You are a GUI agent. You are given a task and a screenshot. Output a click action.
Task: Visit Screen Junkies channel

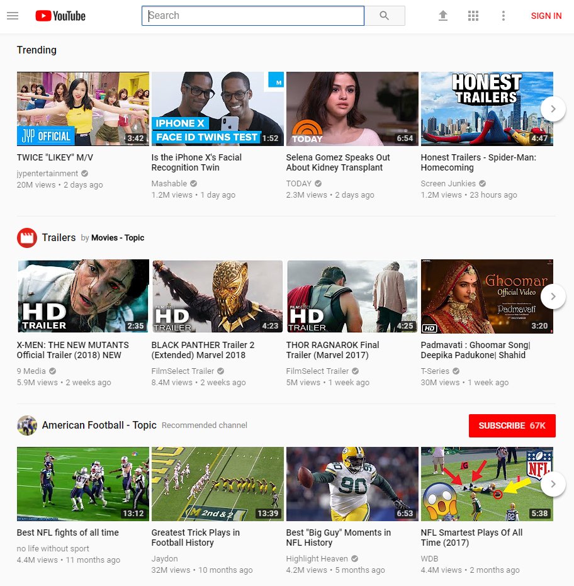pos(448,184)
